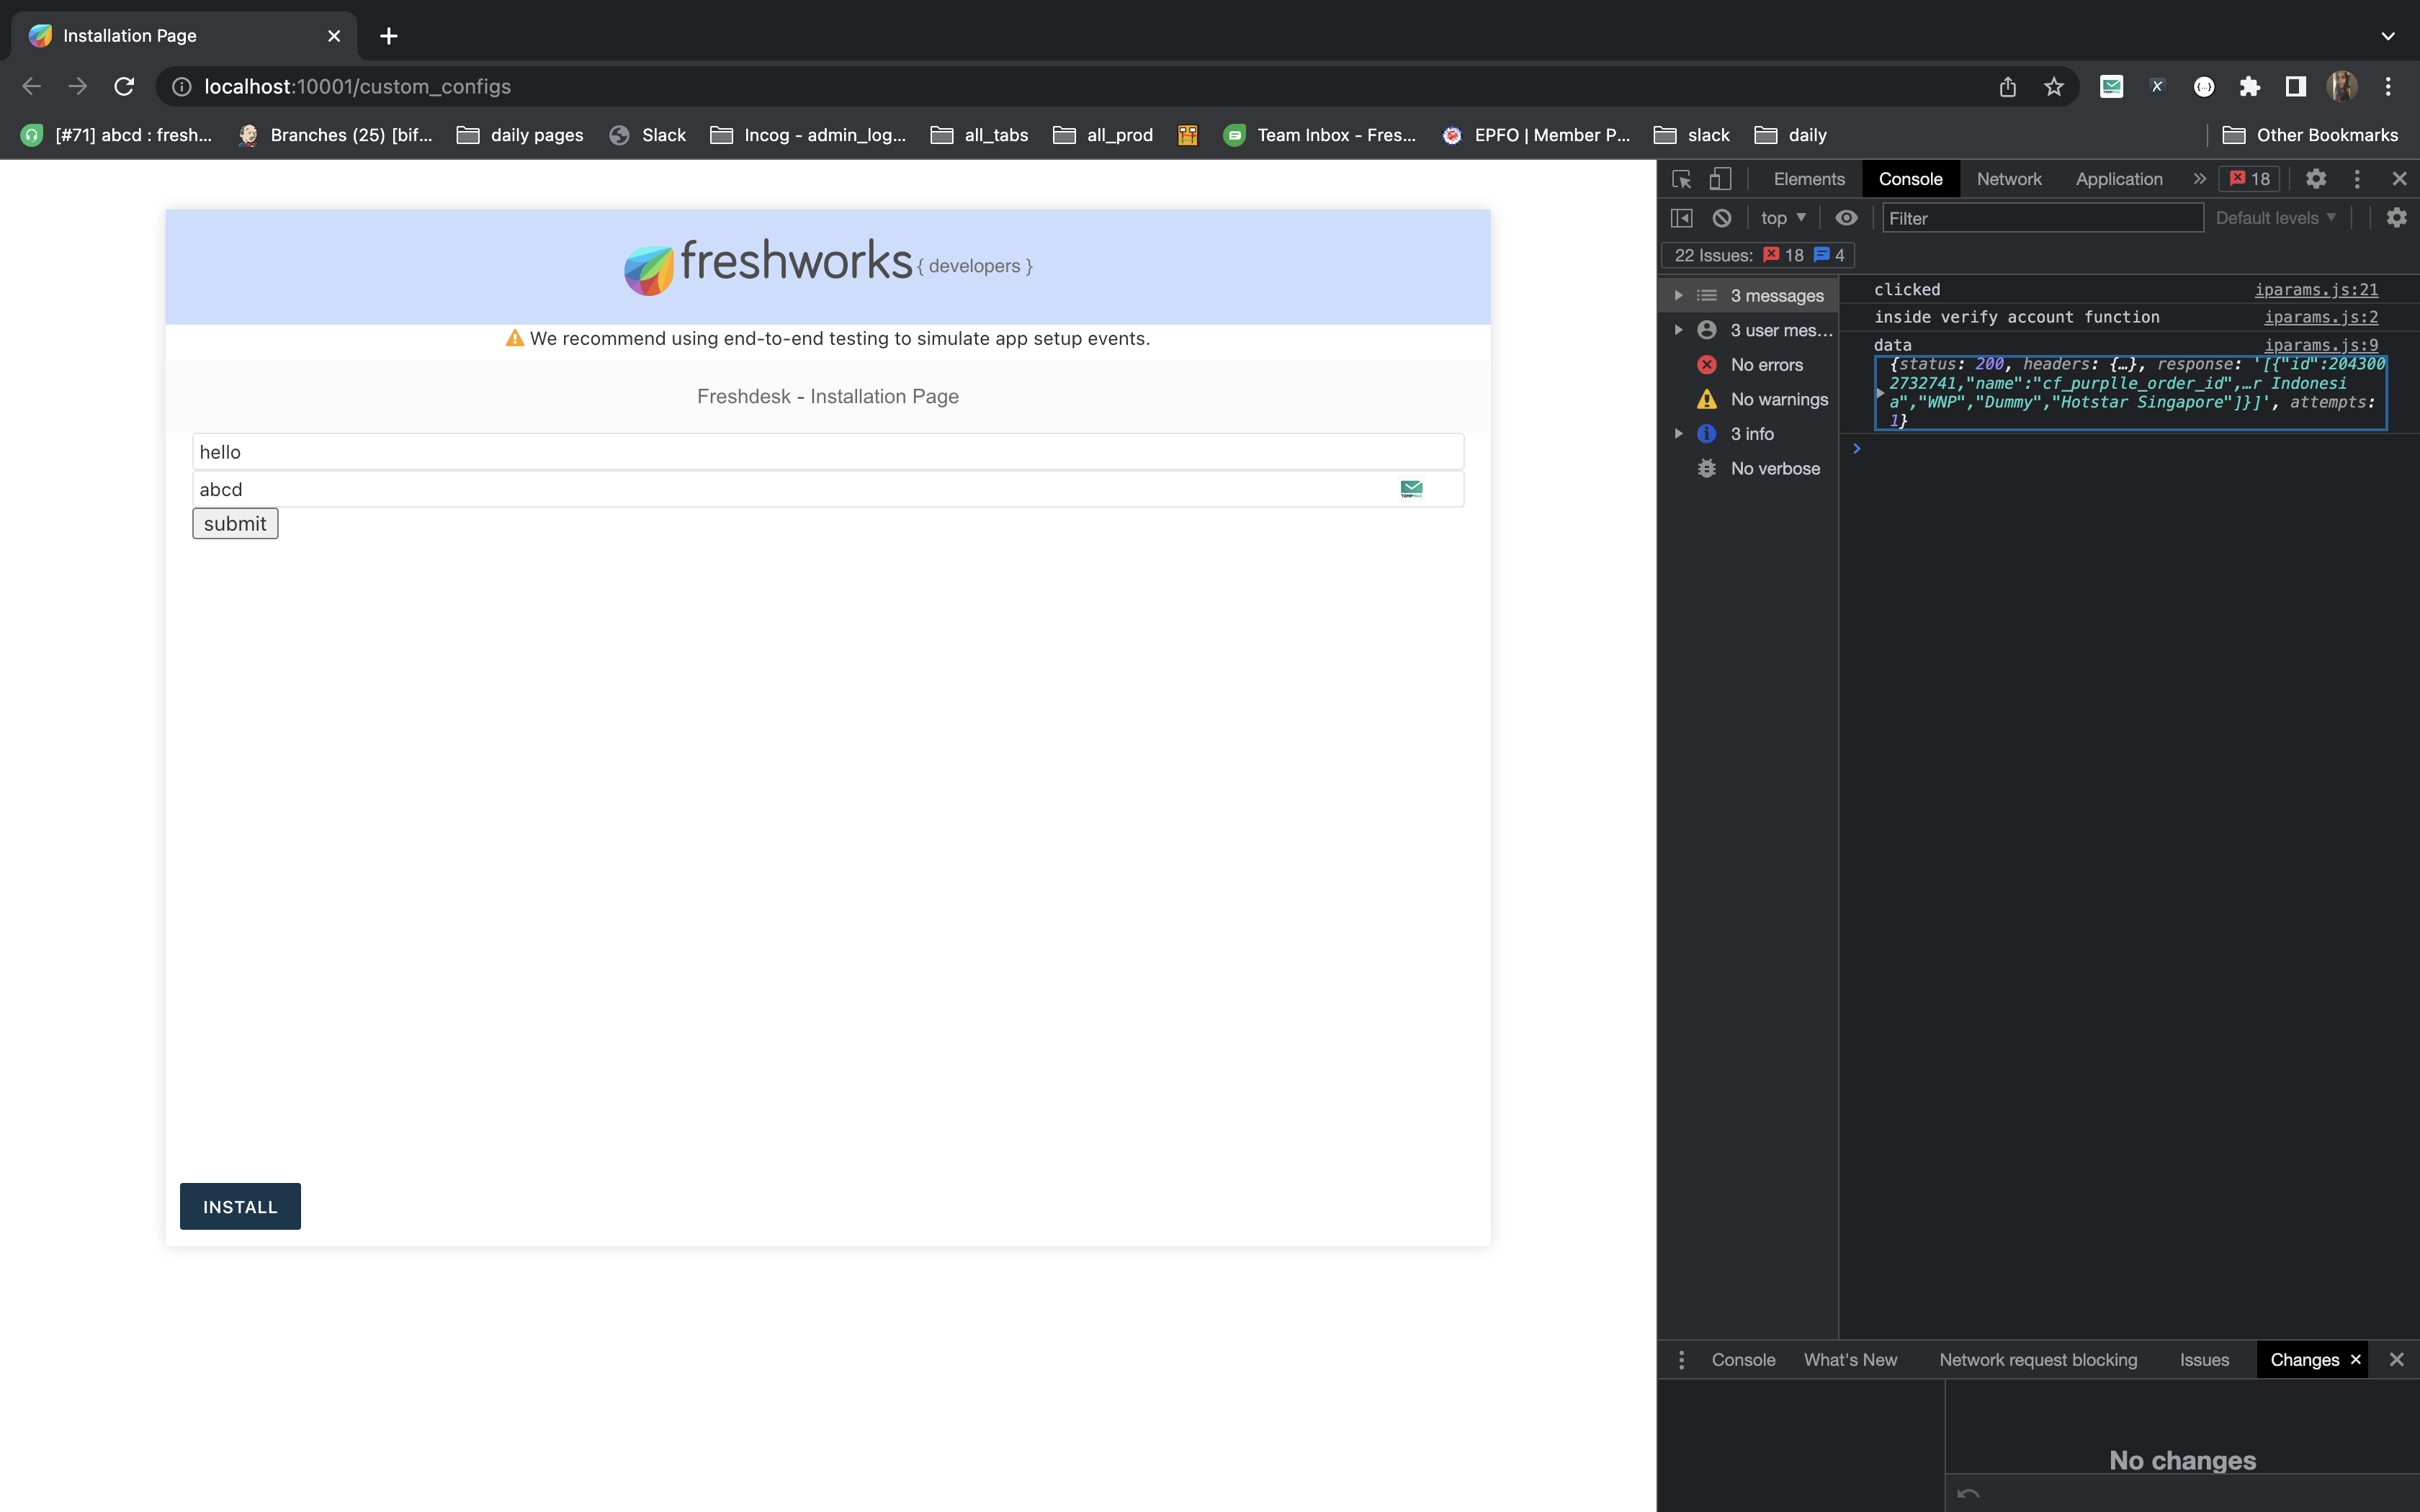This screenshot has width=2420, height=1512.
Task: Open console settings gear
Action: [x=2396, y=218]
